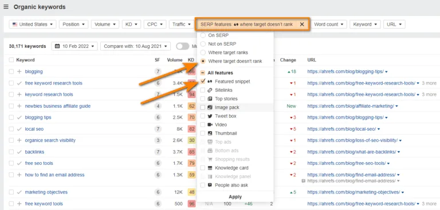Open Compare with 10 Aug 2021 dropdown
The image size is (440, 210).
[x=135, y=46]
